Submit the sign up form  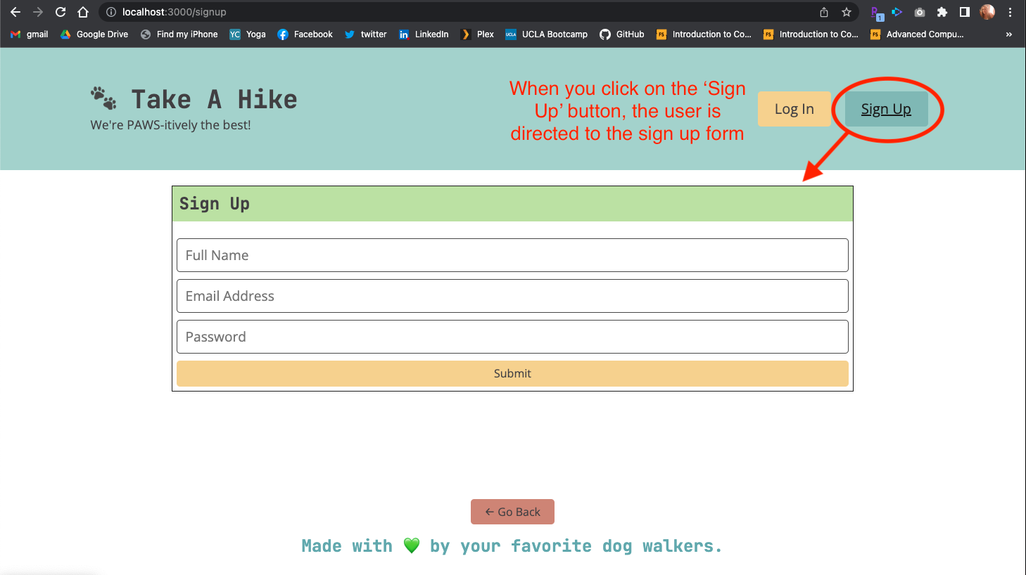[x=512, y=373]
